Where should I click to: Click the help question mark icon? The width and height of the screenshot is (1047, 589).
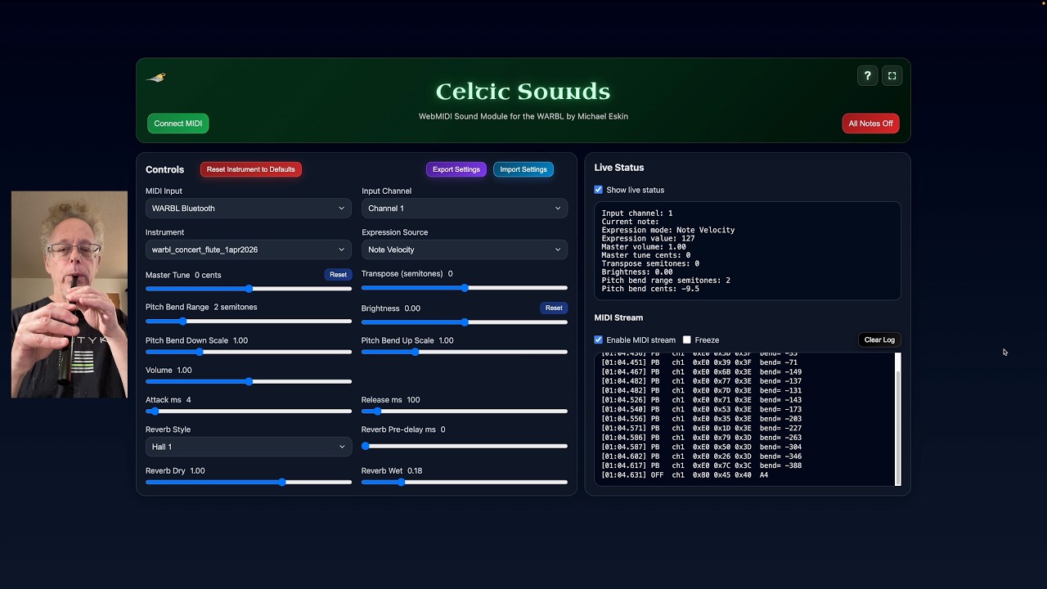[867, 76]
